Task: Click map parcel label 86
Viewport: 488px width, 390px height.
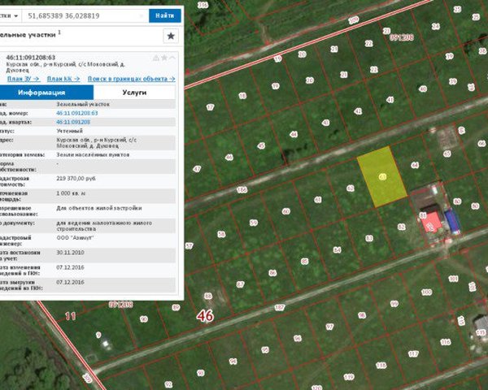Action: [272, 273]
